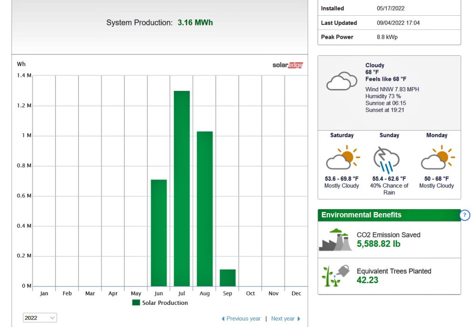Select the September production bar
Screen dimensions: 473x327
click(x=228, y=278)
